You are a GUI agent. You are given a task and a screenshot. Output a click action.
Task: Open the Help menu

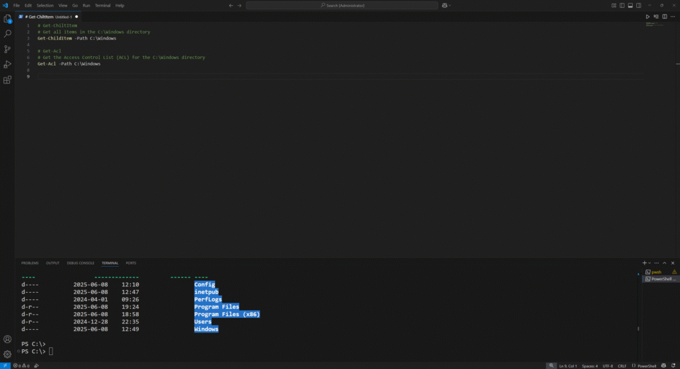click(120, 5)
